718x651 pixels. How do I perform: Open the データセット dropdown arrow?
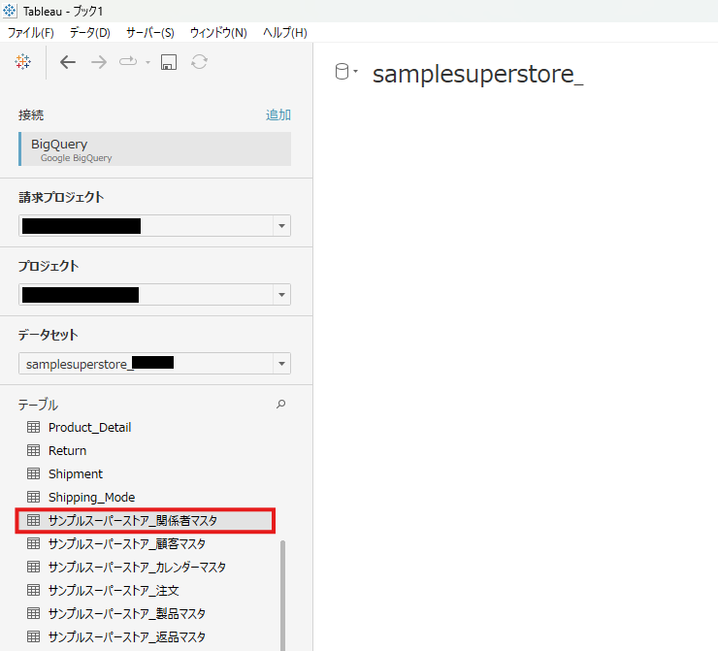(281, 364)
